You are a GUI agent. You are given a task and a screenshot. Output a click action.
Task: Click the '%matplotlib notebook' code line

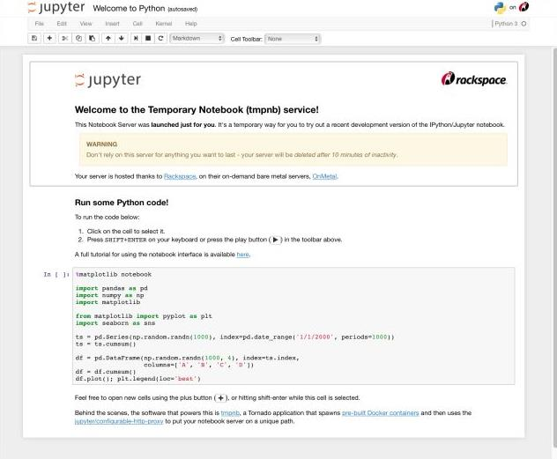114,274
